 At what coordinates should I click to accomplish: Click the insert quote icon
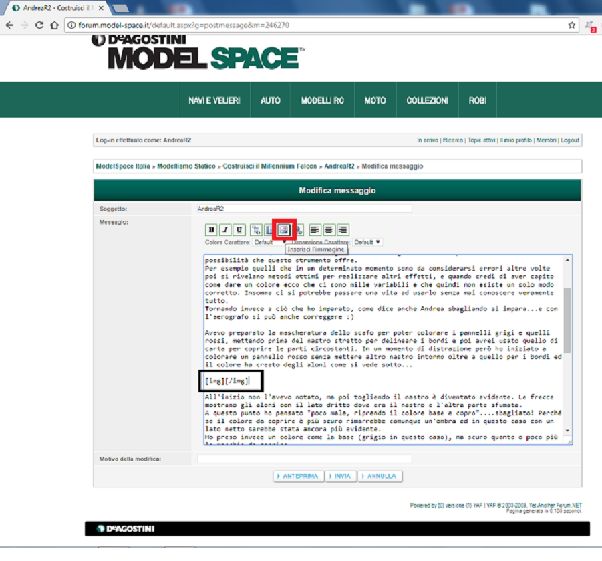click(269, 229)
